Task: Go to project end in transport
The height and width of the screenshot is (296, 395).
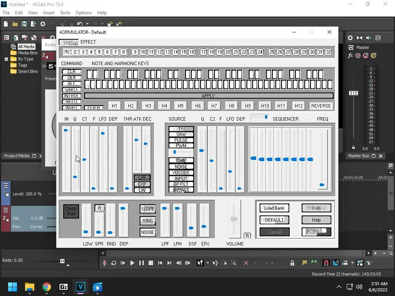Action: [x=169, y=263]
